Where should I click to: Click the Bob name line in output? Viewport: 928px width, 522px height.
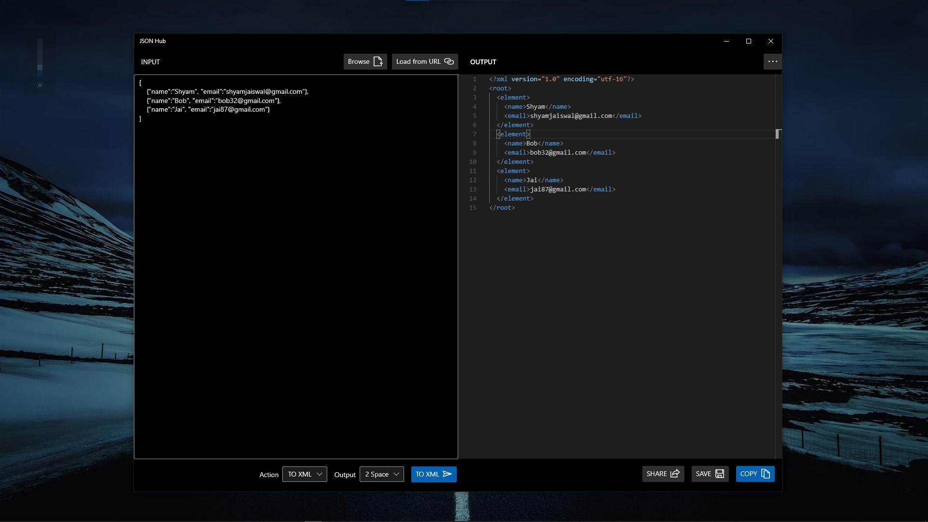pos(534,144)
